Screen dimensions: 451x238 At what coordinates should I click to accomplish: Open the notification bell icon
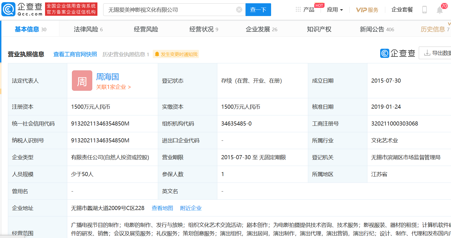[440, 10]
